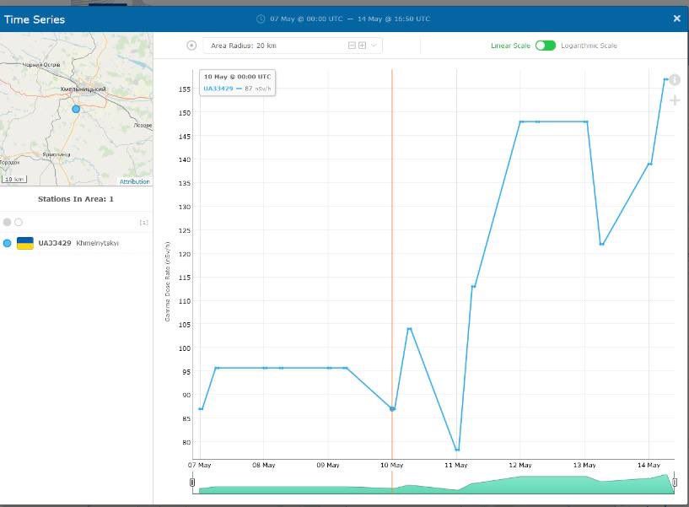Toggle the blue circle for station UA33429
This screenshot has height=507, width=689.
[x=8, y=243]
